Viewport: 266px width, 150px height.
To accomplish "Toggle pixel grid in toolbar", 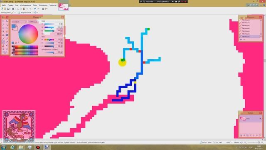I will [x=43, y=9].
